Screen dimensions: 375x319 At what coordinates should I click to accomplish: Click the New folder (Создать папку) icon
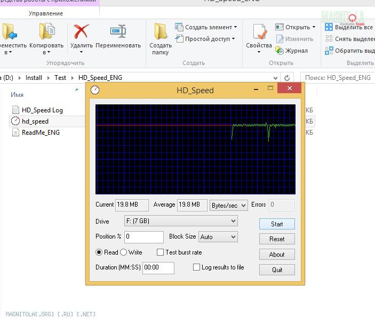pos(160,31)
